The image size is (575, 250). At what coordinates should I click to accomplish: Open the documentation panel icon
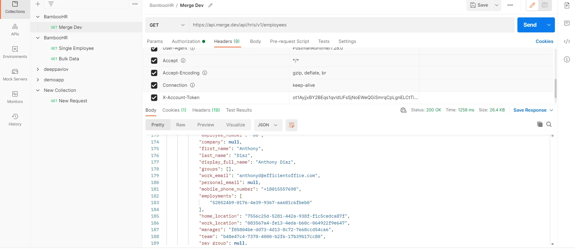tap(567, 5)
